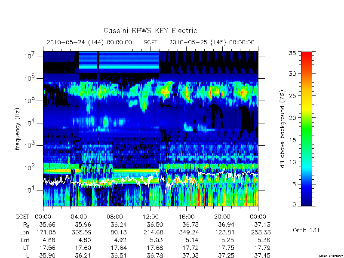Click the 'SCET' label above the plot

[150, 42]
